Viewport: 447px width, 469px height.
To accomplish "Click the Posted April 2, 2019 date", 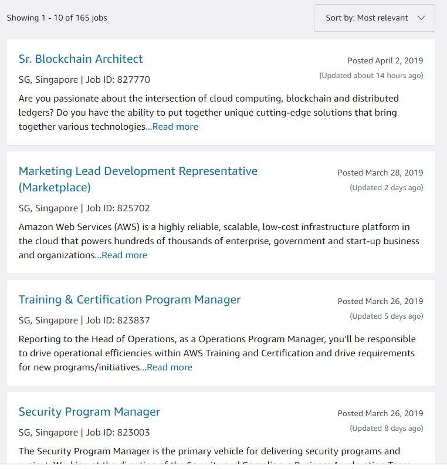I will (385, 60).
